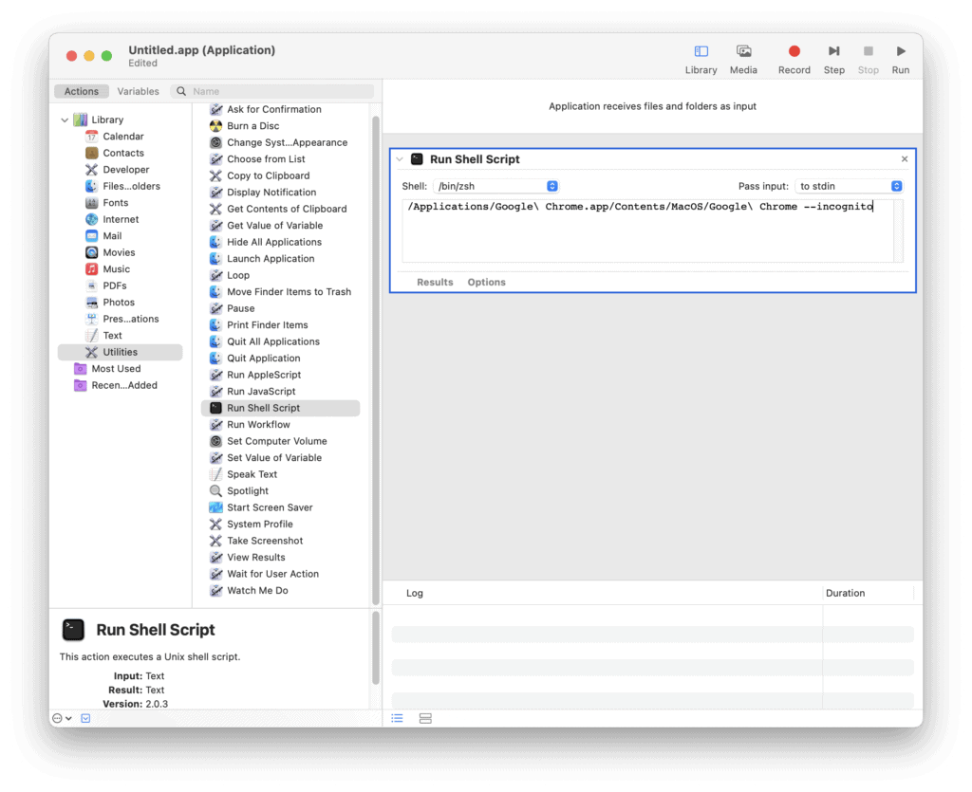Select Get Contents of Clipboard action
Image resolution: width=972 pixels, height=792 pixels.
(x=287, y=210)
